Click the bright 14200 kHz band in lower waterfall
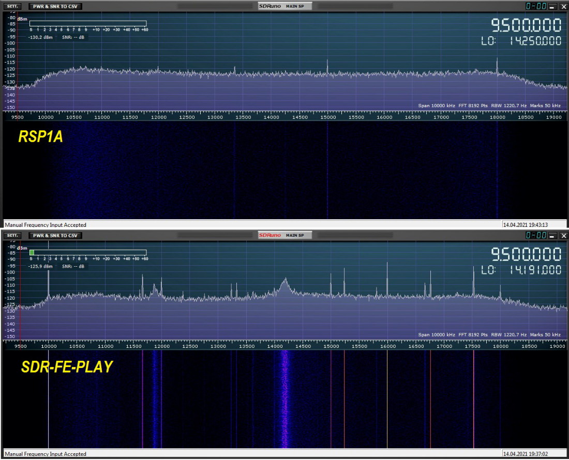 pos(285,398)
